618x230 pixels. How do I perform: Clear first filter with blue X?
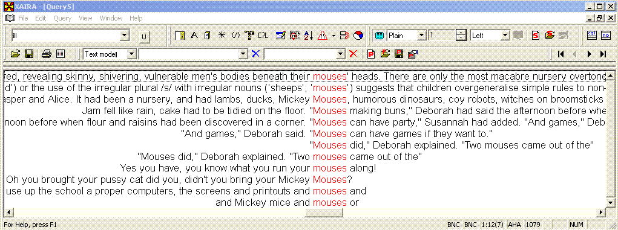click(255, 54)
